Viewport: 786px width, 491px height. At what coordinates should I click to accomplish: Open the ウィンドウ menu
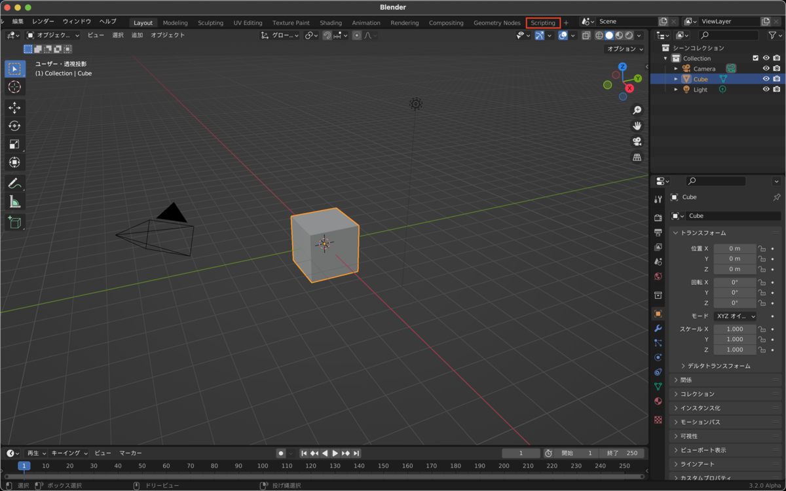(x=77, y=22)
